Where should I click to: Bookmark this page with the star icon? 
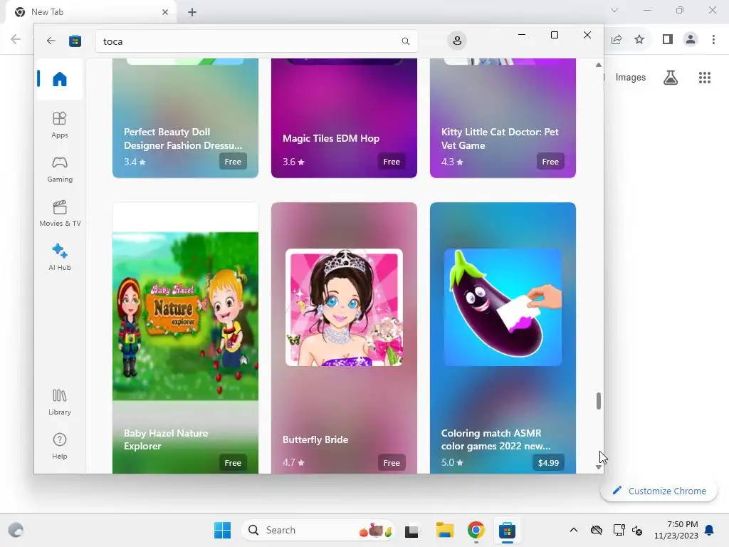click(x=639, y=40)
